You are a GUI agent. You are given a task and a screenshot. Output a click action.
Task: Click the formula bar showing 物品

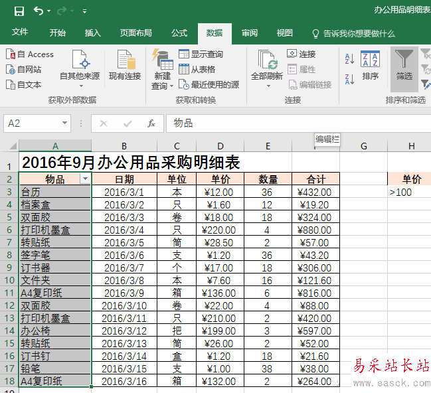tap(298, 123)
